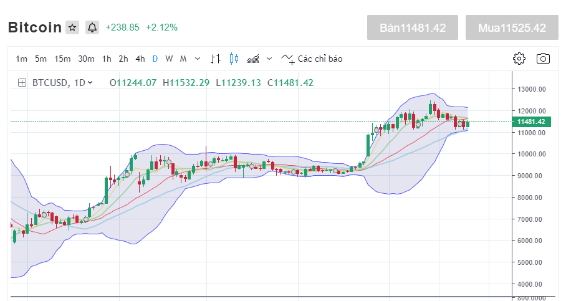This screenshot has height=301, width=566.
Task: Select the D daily timeframe
Action: coord(155,59)
